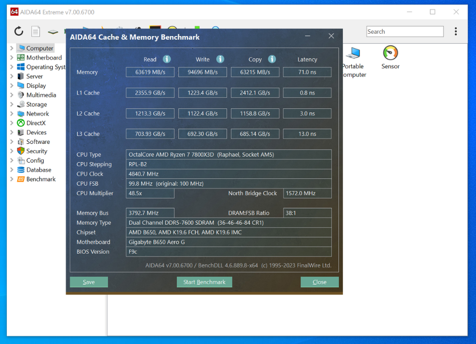476x344 pixels.
Task: Click DRAM:FSB Ratio value 38:1
Action: click(x=307, y=213)
